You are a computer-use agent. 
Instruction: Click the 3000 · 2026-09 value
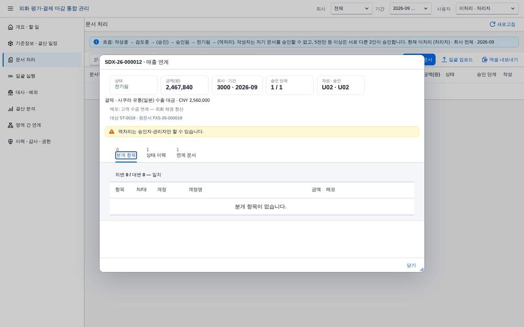(x=237, y=87)
